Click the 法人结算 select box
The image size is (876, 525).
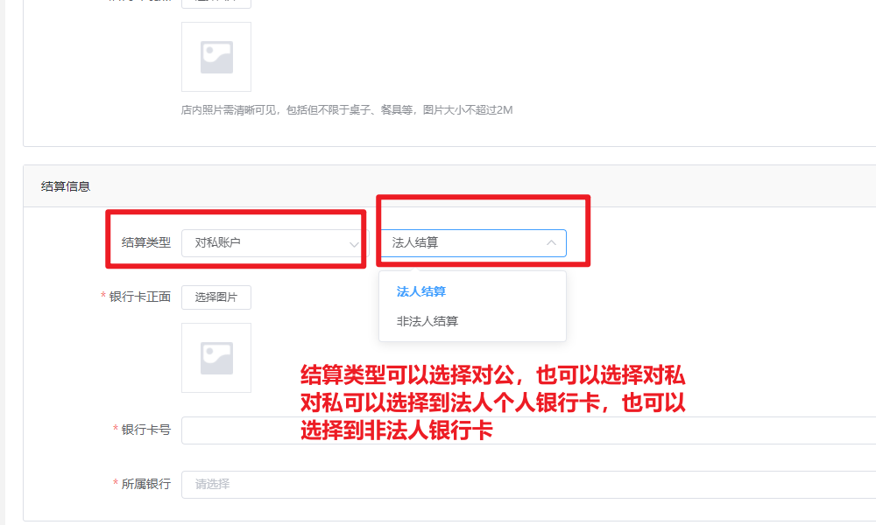tap(473, 243)
